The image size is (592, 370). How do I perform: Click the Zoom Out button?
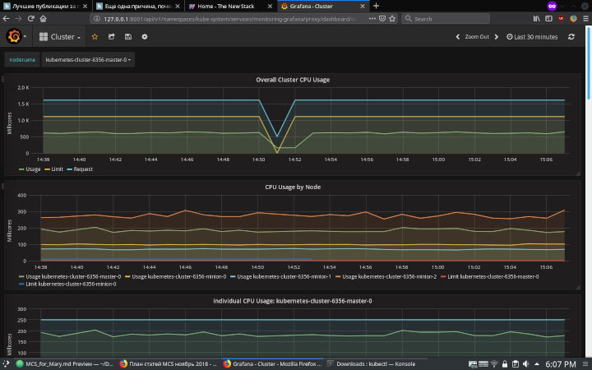tap(477, 36)
